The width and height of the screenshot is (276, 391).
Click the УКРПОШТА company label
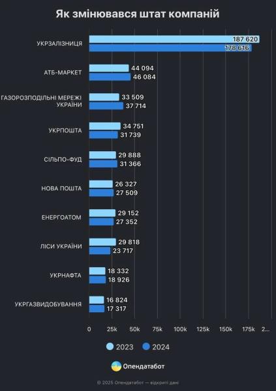pyautogui.click(x=65, y=130)
